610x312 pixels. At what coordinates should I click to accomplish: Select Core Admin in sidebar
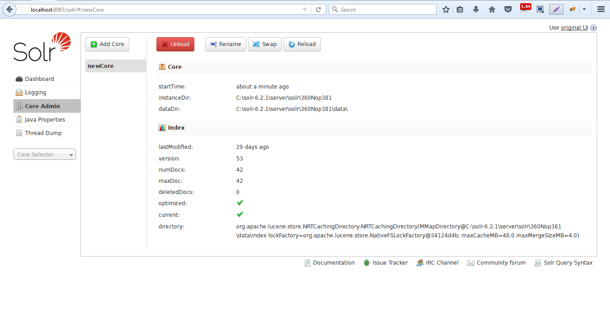coord(47,106)
